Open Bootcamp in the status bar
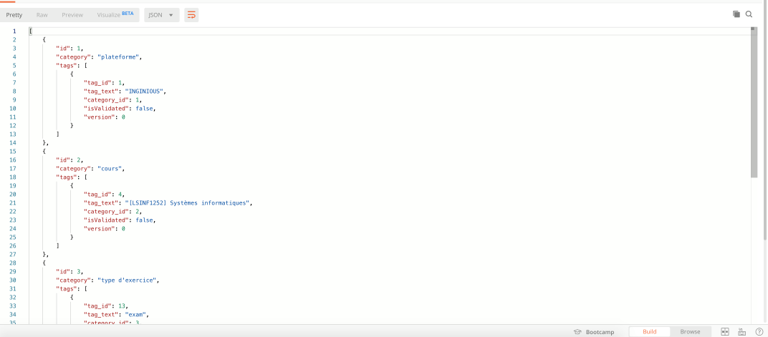 click(x=594, y=332)
